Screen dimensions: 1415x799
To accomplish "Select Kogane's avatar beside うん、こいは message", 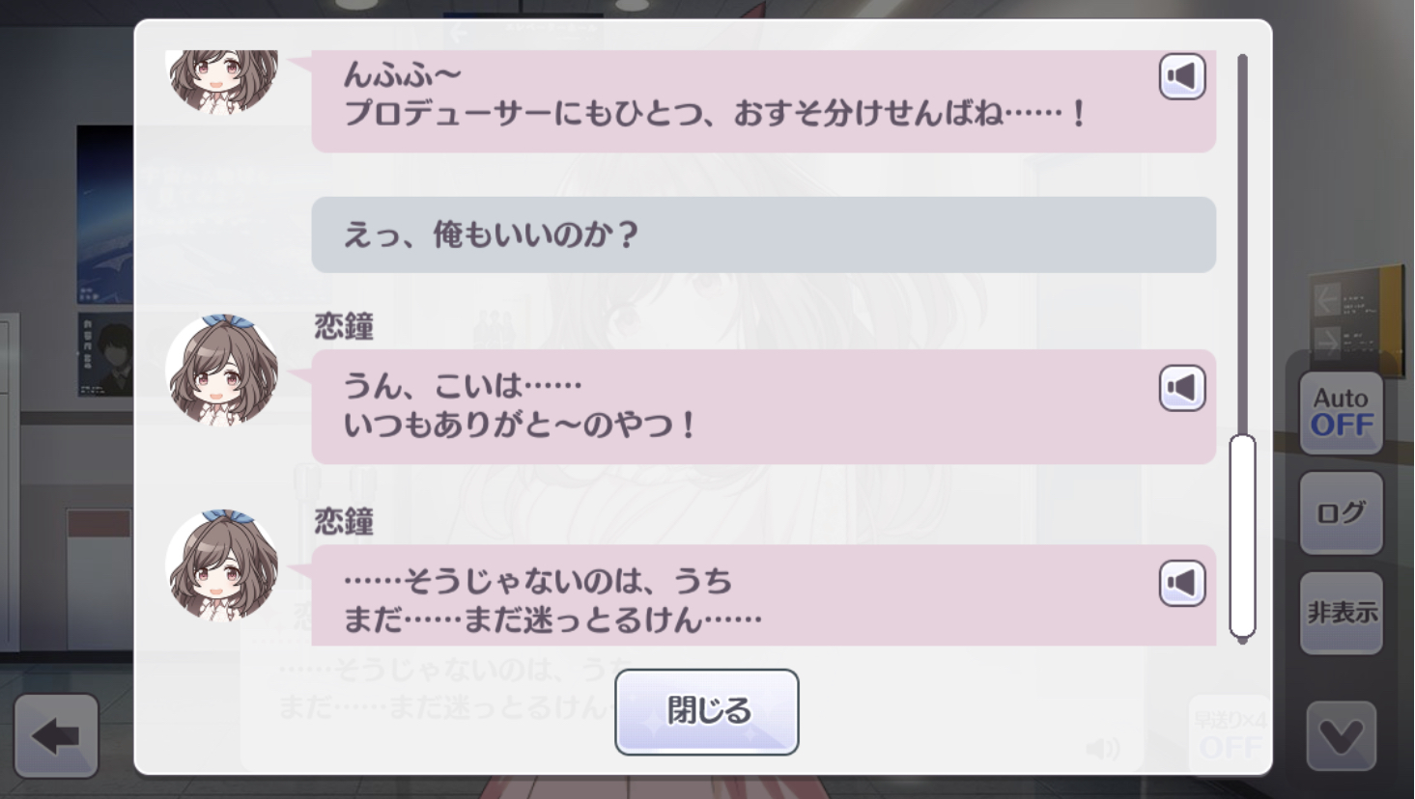I will [x=223, y=371].
